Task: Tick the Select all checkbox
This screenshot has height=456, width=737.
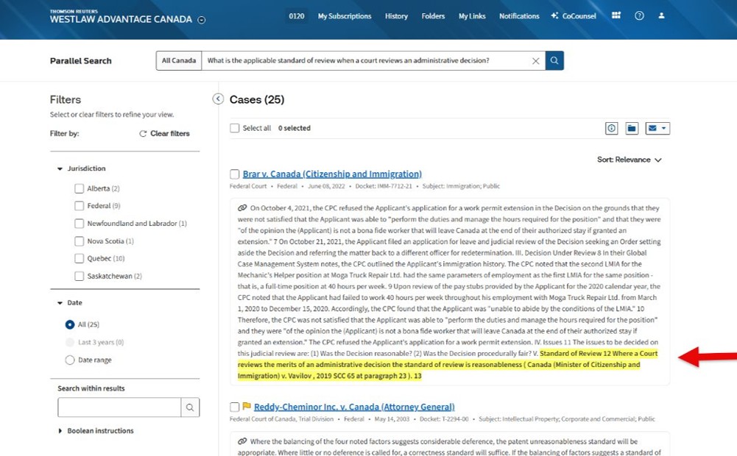Action: click(235, 128)
